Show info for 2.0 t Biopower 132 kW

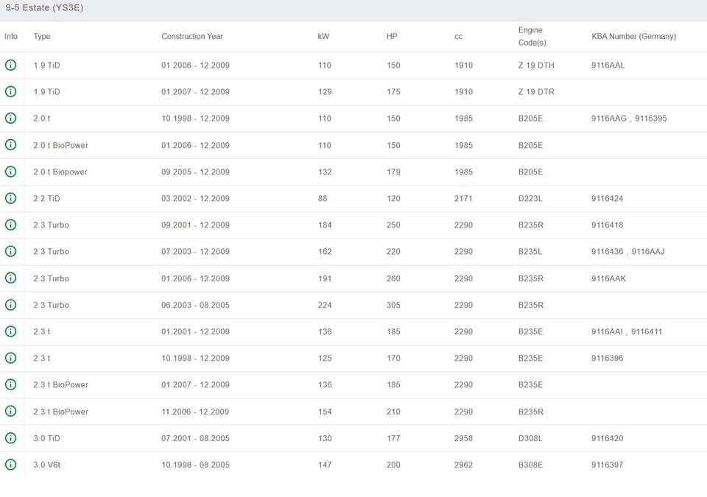(10, 172)
